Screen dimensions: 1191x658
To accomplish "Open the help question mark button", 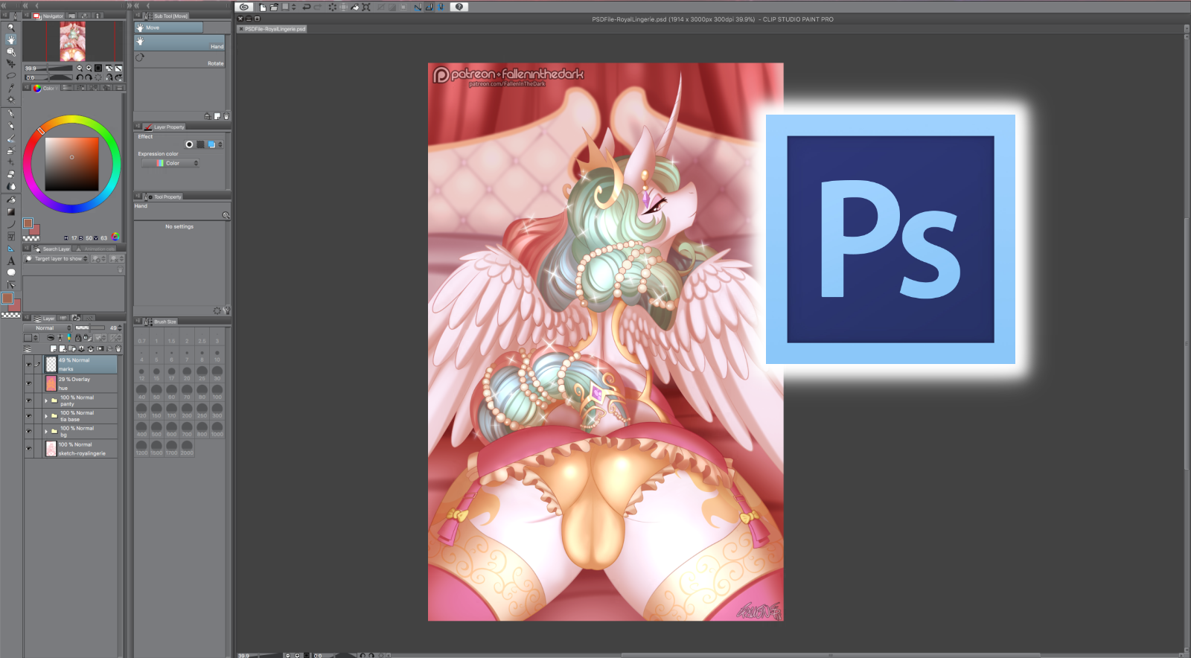I will point(459,7).
